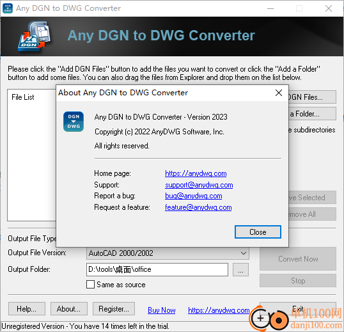Browse for output folder with the ... button
This screenshot has width=344, height=332.
click(240, 270)
